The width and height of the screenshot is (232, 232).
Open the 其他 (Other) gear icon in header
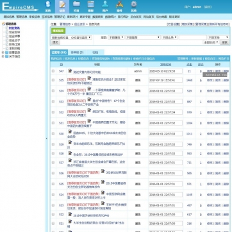pos(134,6)
